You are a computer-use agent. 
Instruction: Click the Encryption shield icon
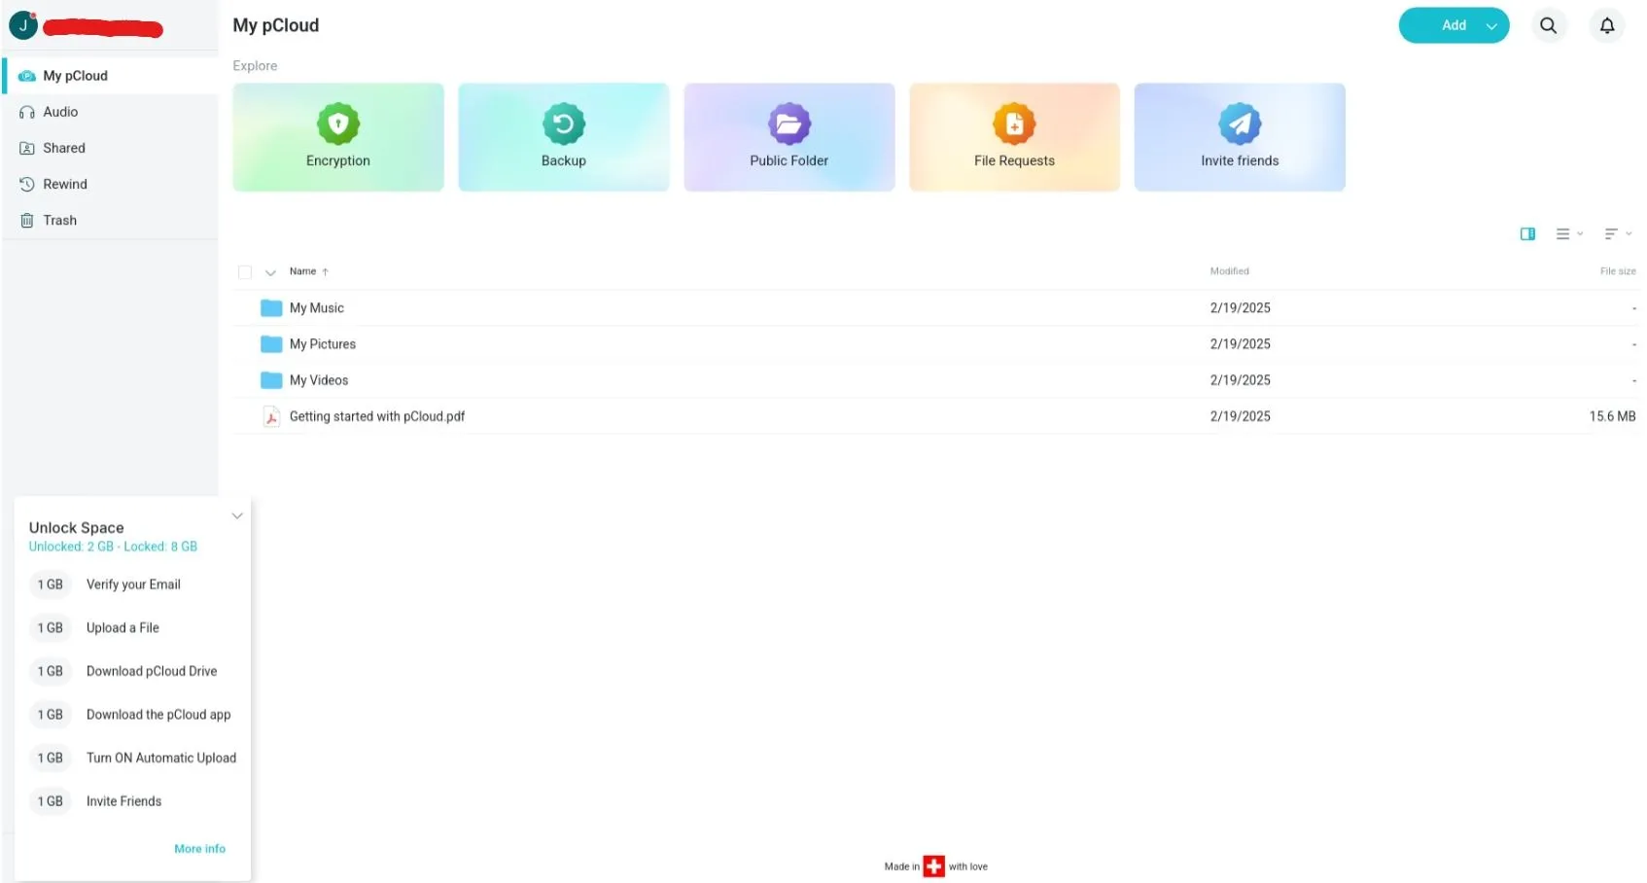[x=338, y=124]
